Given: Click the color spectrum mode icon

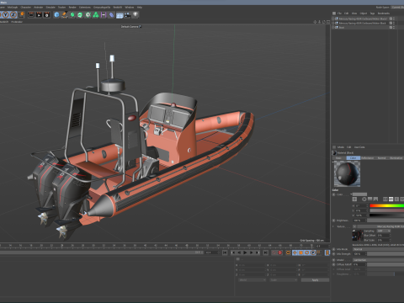Looking at the screenshot, I should tap(369, 199).
